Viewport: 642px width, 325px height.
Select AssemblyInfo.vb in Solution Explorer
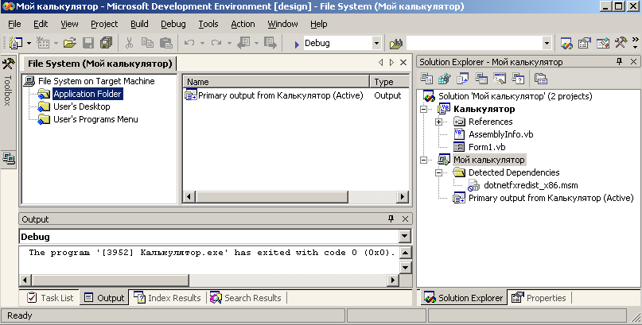(500, 134)
